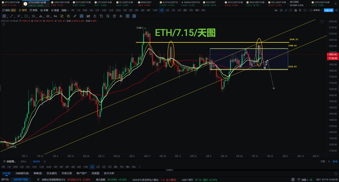The image size is (339, 182).
Task: Open the 历史委托 tab
Action: pyautogui.click(x=52, y=173)
